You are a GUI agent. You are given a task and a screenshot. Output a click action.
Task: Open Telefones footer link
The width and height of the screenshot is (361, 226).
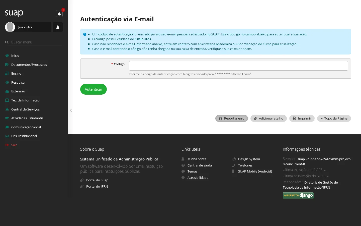[245, 165]
